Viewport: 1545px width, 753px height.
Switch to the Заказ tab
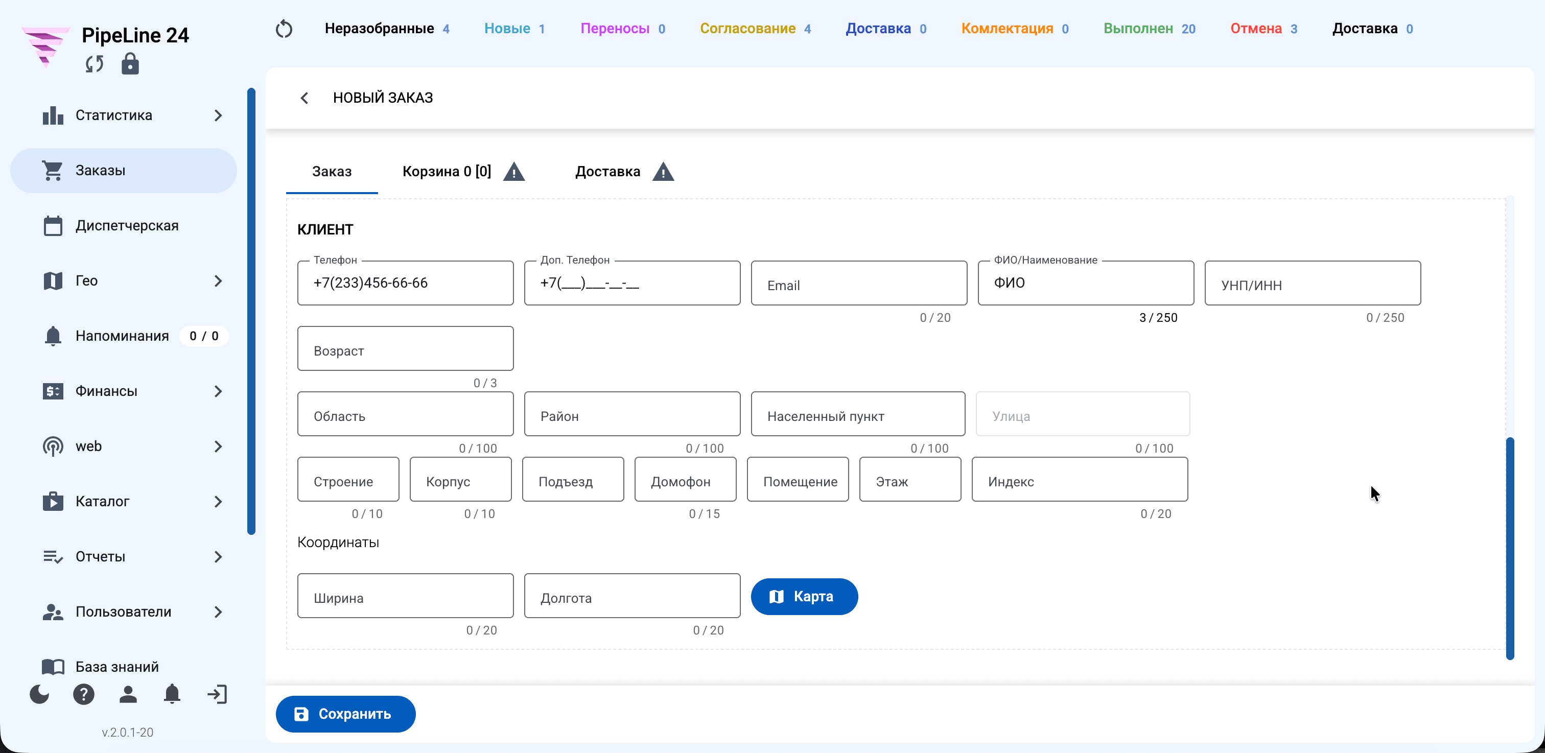click(x=332, y=172)
